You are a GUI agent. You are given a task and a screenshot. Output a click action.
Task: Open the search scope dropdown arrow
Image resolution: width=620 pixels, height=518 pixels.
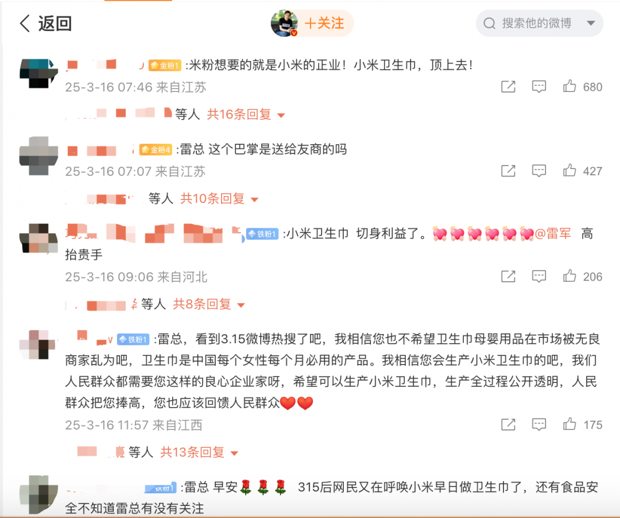[591, 24]
